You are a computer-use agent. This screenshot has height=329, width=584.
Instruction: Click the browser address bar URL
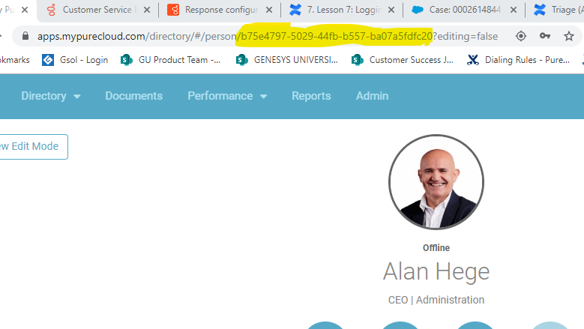[268, 36]
